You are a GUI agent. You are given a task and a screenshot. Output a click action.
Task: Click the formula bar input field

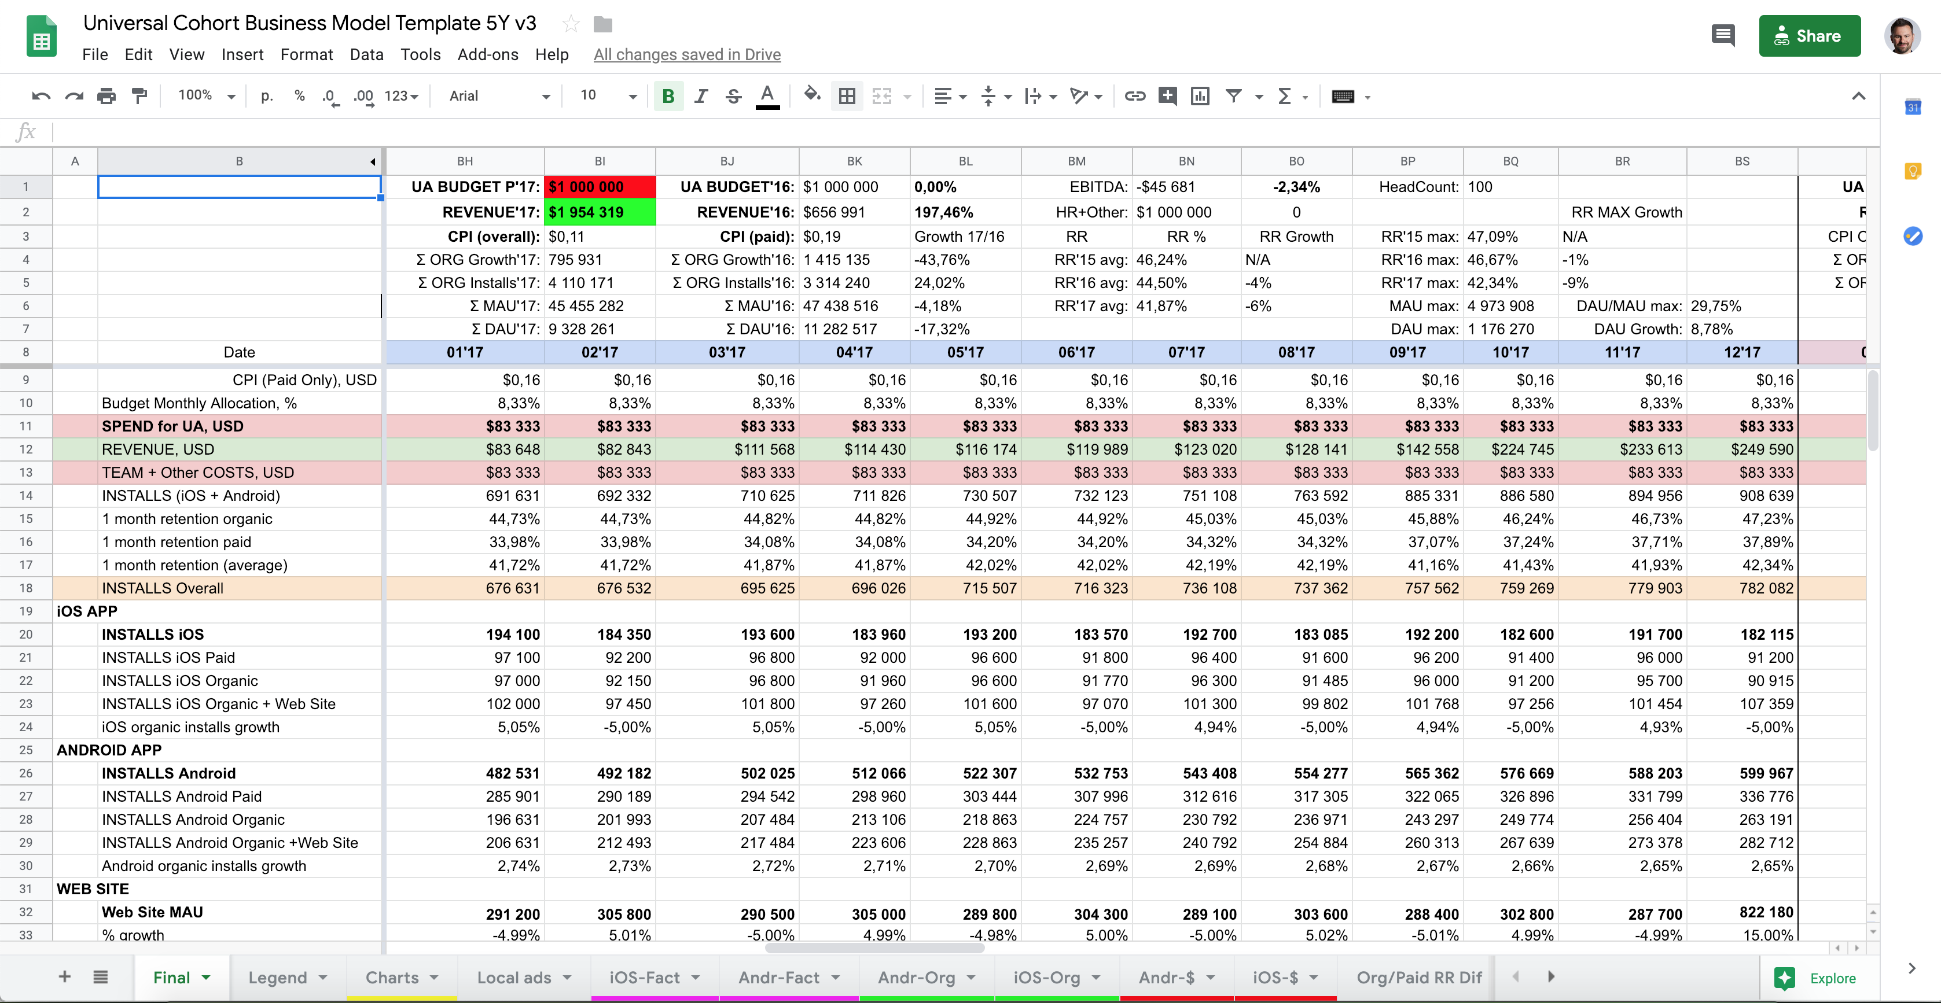tap(967, 132)
